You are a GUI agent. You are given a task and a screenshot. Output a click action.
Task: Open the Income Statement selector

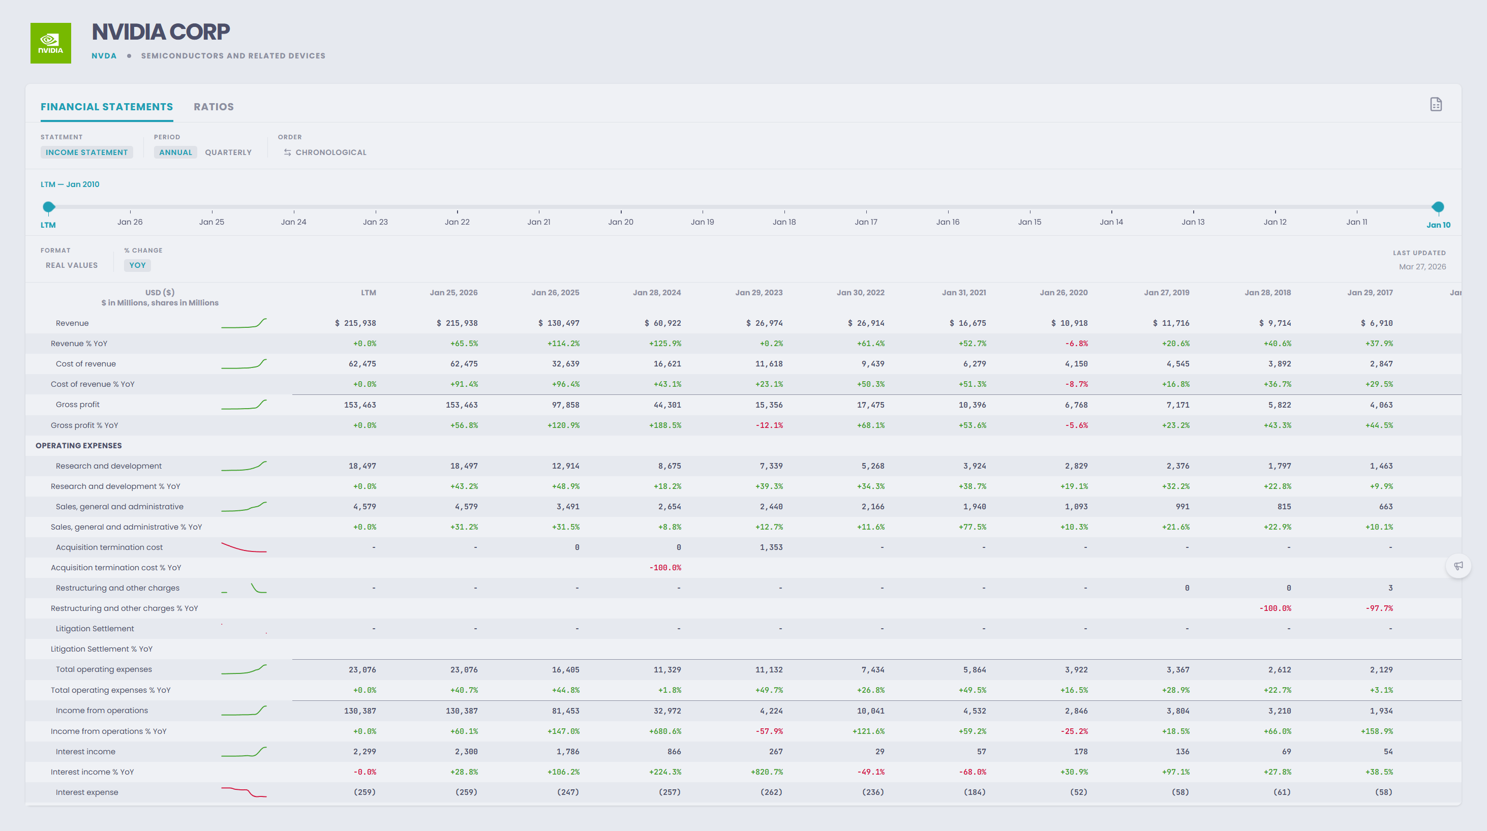pos(86,152)
